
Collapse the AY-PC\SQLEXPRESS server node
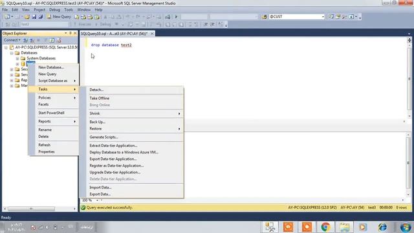(6, 47)
